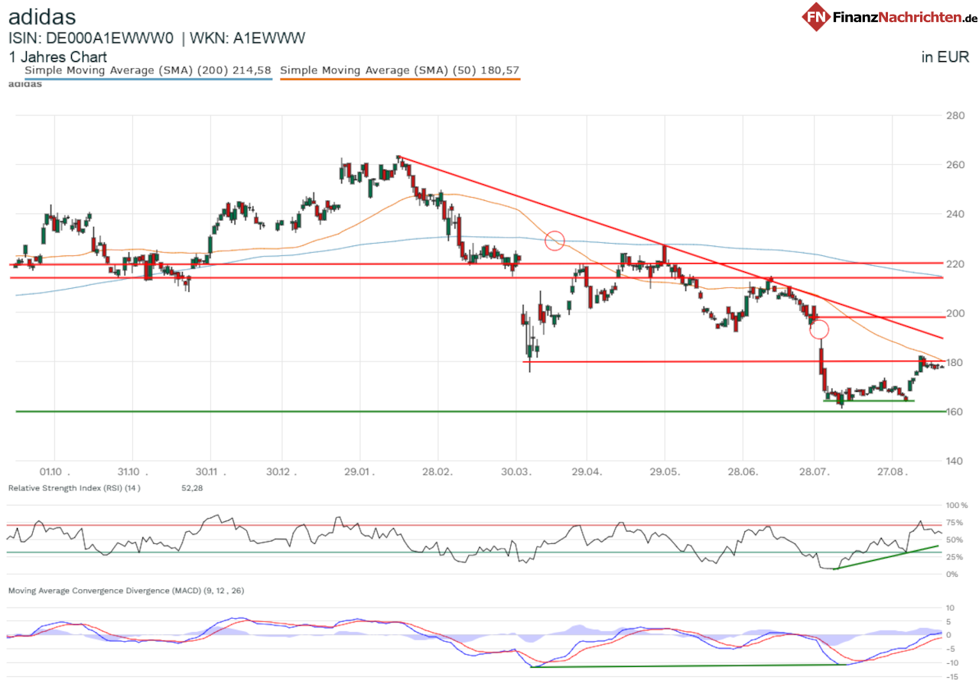Click the 220 price axis label
979x680 pixels.
(954, 264)
